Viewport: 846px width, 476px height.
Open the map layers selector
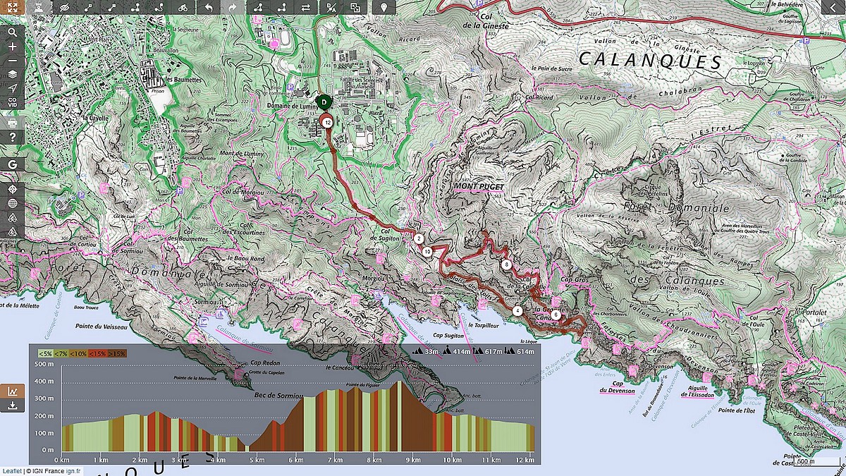pyautogui.click(x=12, y=73)
